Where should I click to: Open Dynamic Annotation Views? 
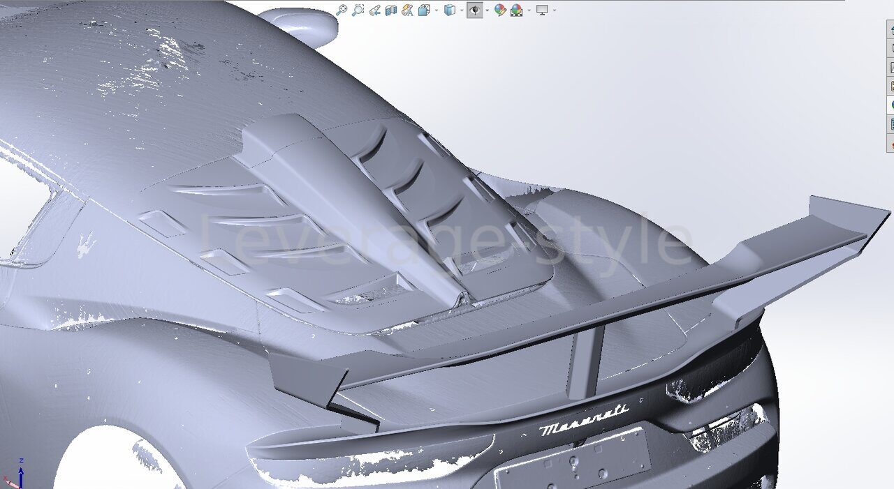tap(406, 10)
